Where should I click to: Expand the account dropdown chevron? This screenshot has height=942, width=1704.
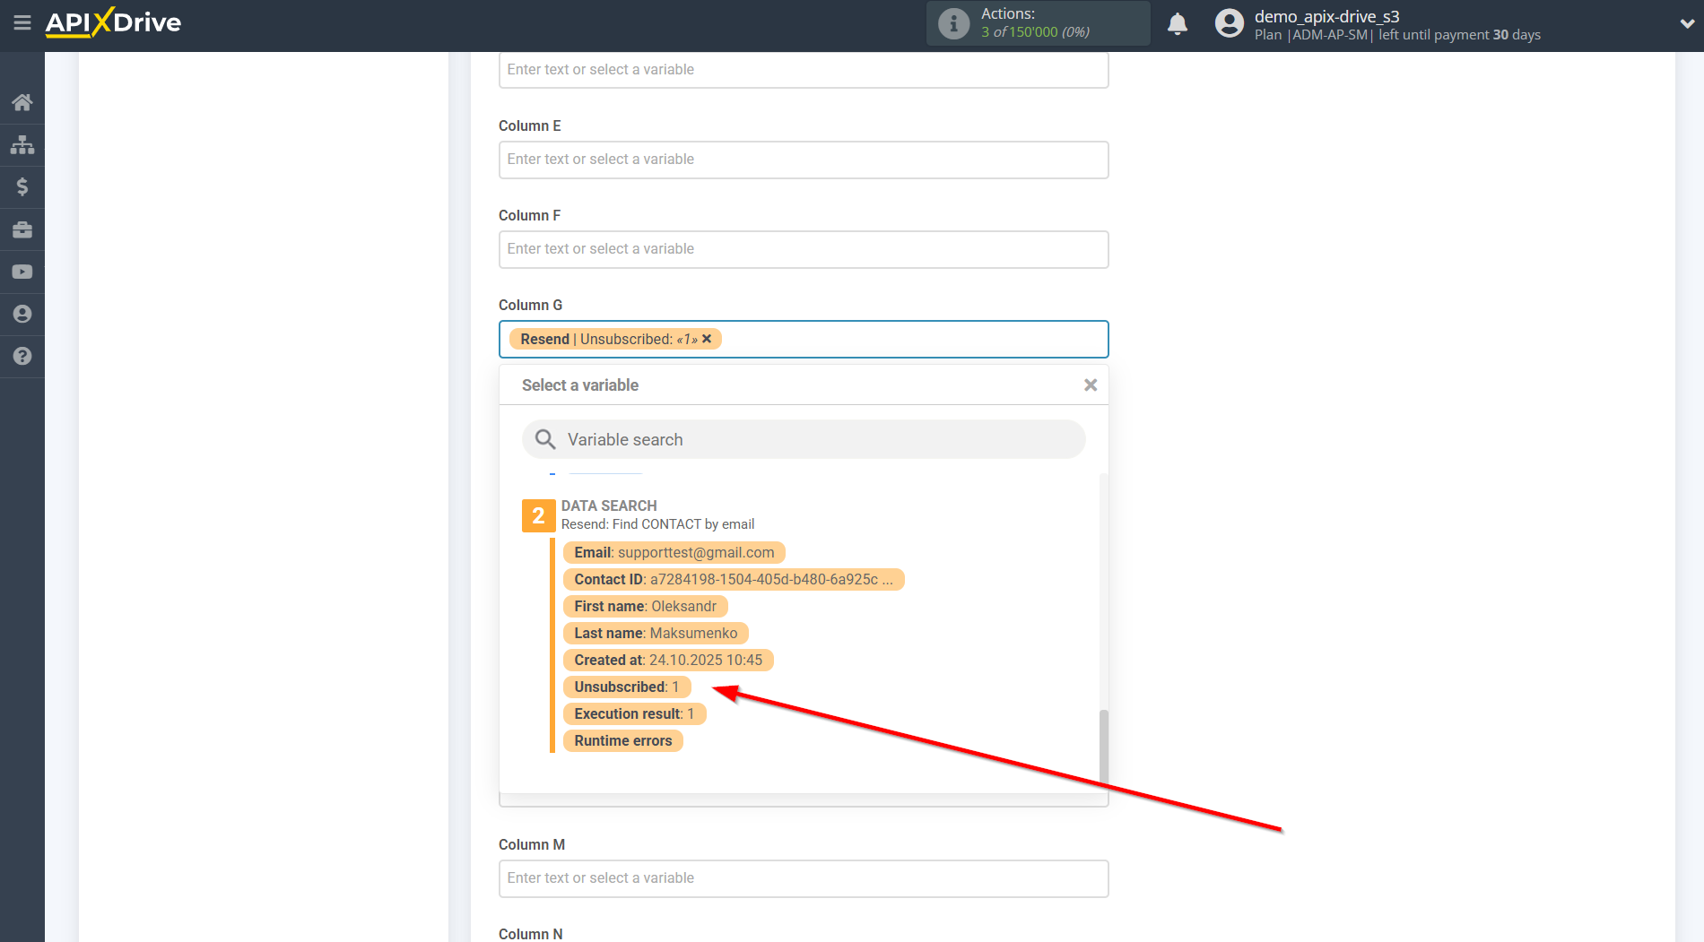(x=1686, y=24)
